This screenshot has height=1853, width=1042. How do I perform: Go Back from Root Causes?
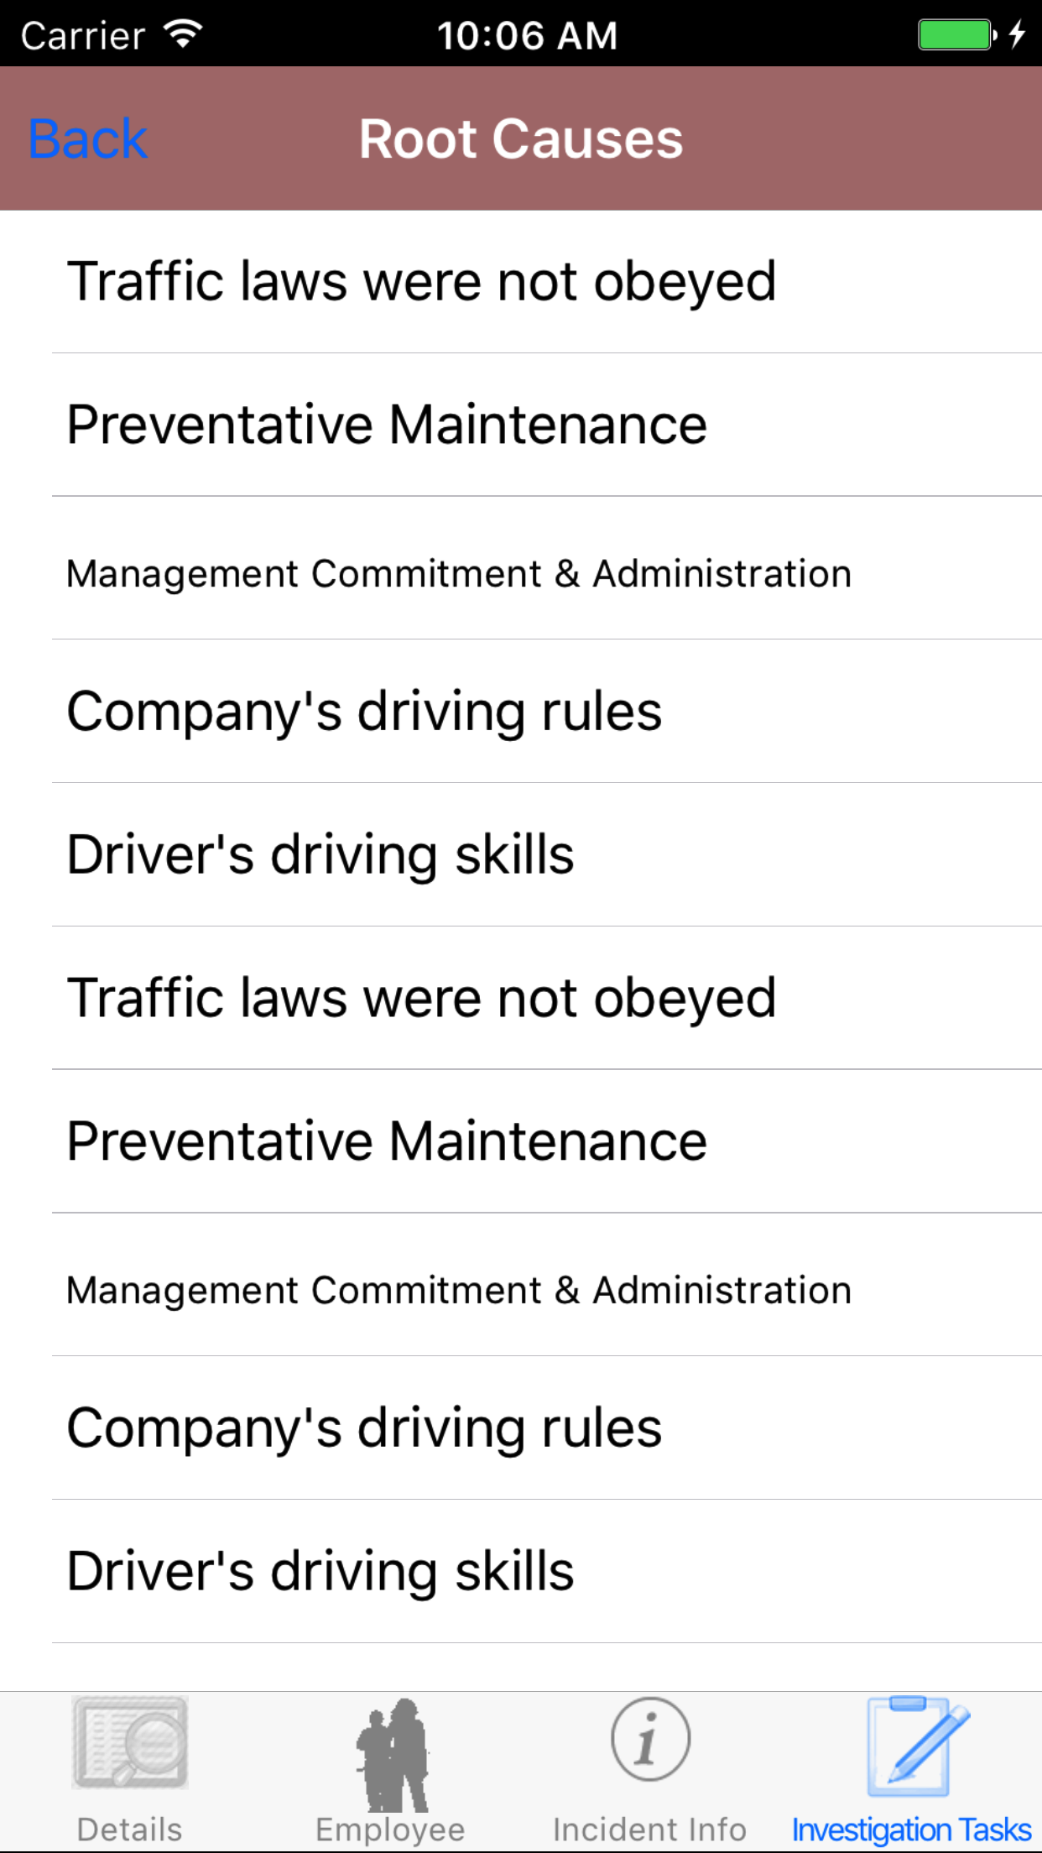tap(88, 138)
